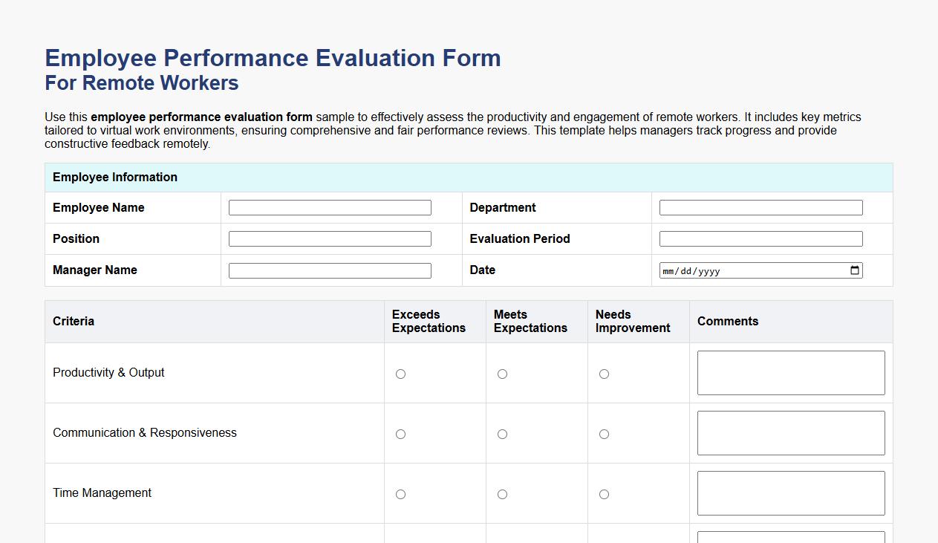Click the Productivity & Output comments box
This screenshot has width=938, height=543.
tap(790, 372)
